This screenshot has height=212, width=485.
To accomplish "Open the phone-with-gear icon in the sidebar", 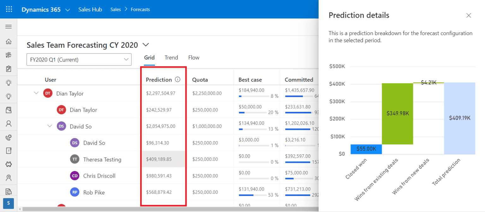I will [x=9, y=137].
